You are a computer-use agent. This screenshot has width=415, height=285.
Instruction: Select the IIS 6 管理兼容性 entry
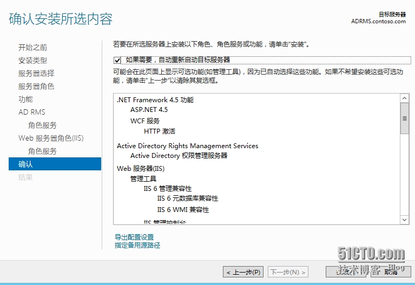pyautogui.click(x=168, y=188)
